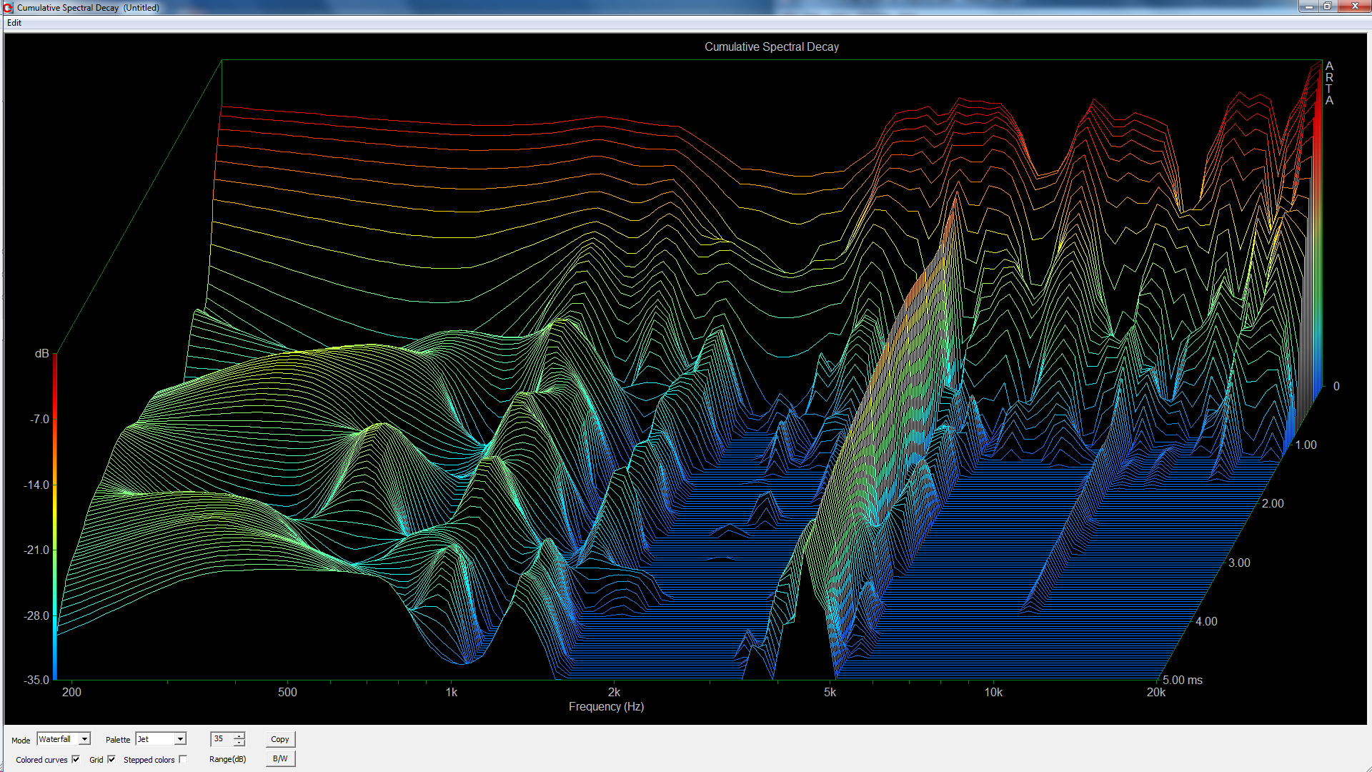The height and width of the screenshot is (772, 1372).
Task: Increase range with the up spinner arrow
Action: pos(239,736)
